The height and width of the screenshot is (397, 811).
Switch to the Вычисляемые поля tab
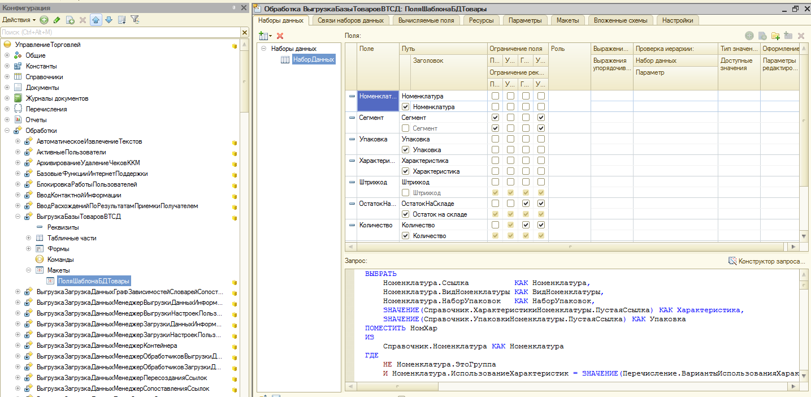click(426, 20)
